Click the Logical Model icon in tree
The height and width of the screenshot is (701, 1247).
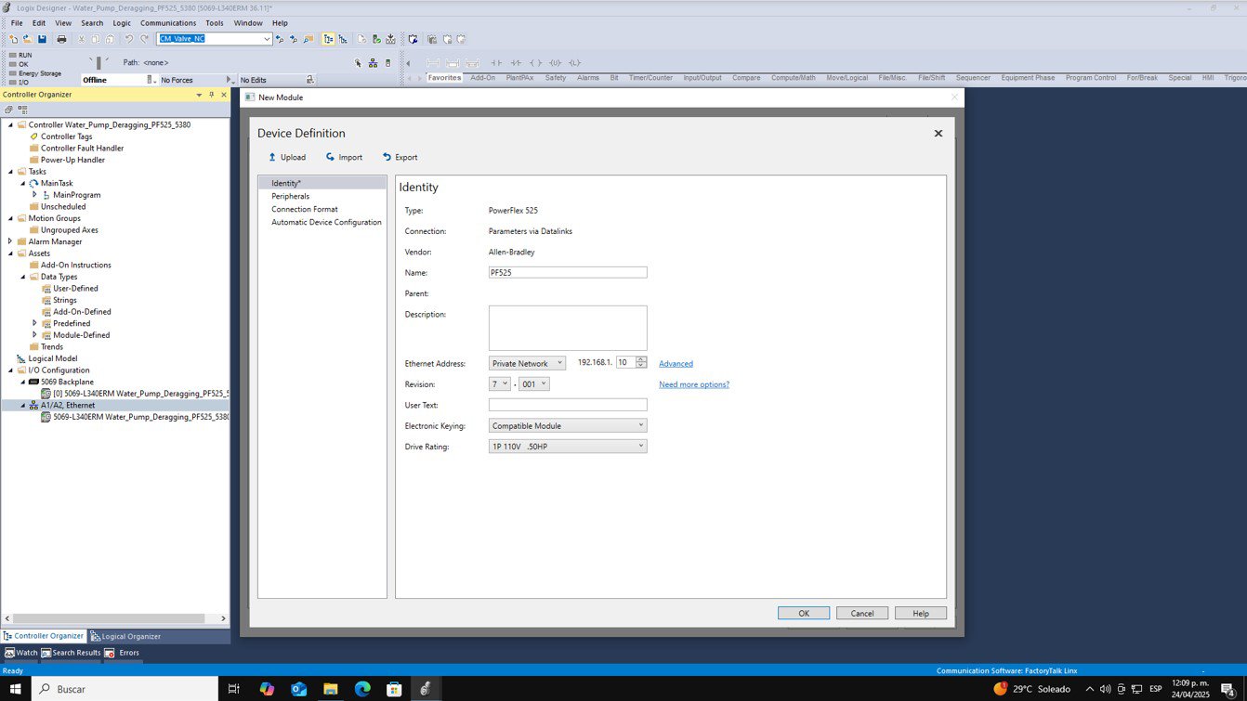click(21, 358)
